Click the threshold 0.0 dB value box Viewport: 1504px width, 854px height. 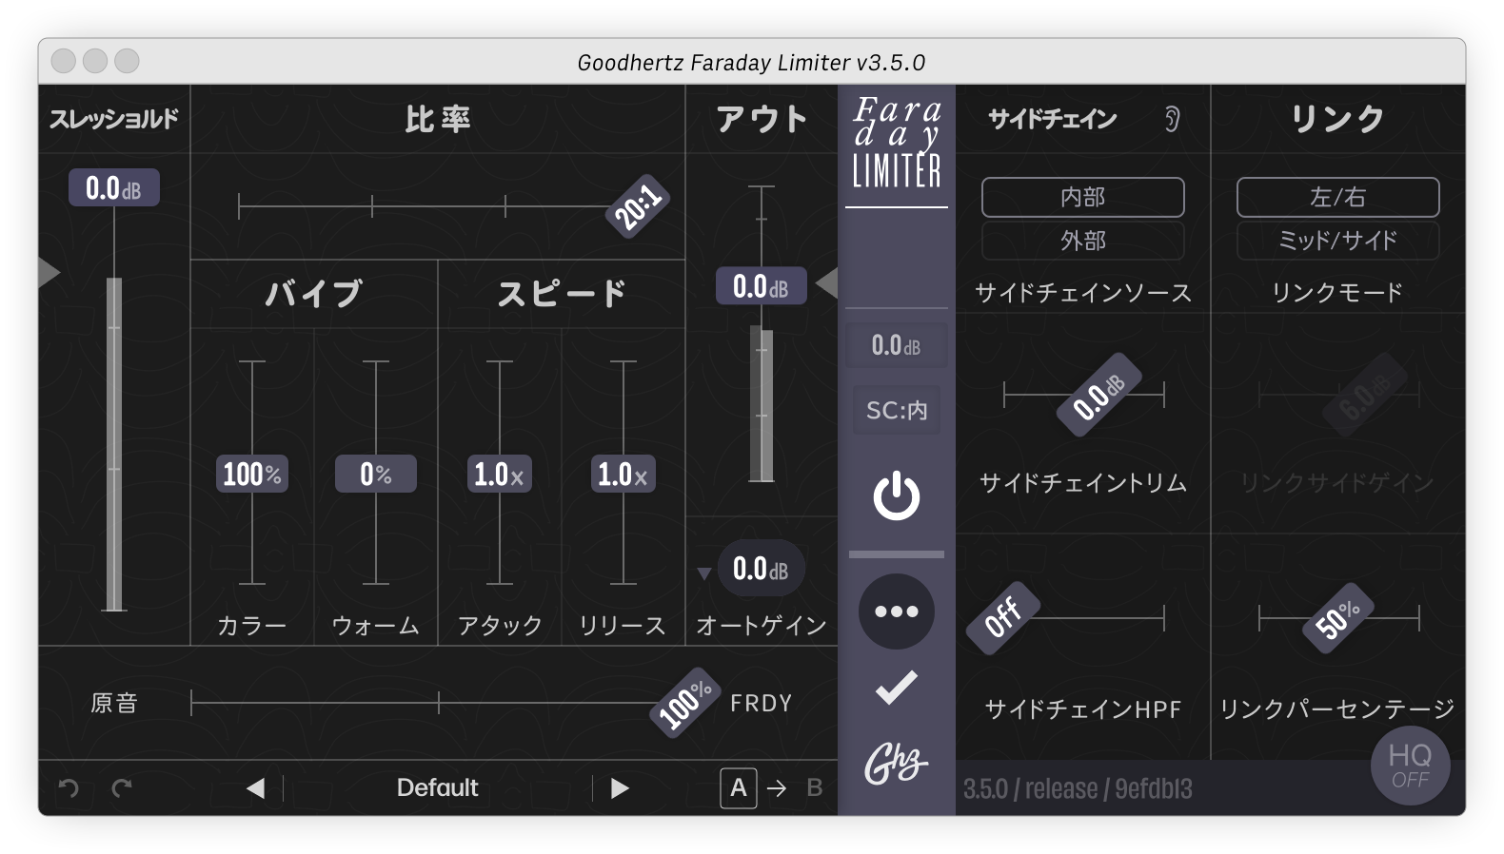113,188
